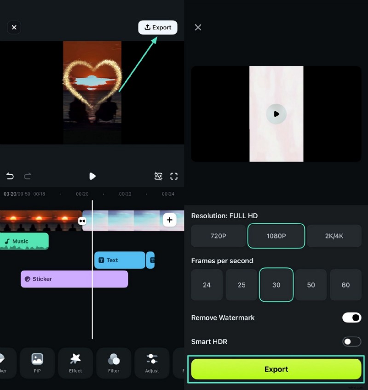Play the video preview
Image resolution: width=368 pixels, height=390 pixels.
(92, 176)
